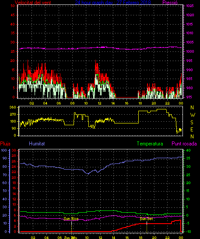Click the 980 pressure axis value

(x=189, y=88)
